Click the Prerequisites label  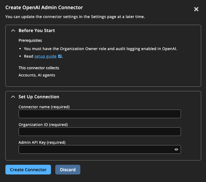pyautogui.click(x=30, y=41)
